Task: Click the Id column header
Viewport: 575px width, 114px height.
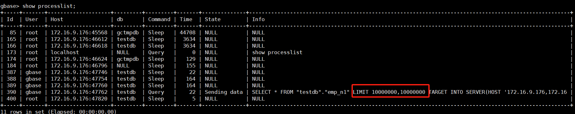Action: pyautogui.click(x=10, y=19)
